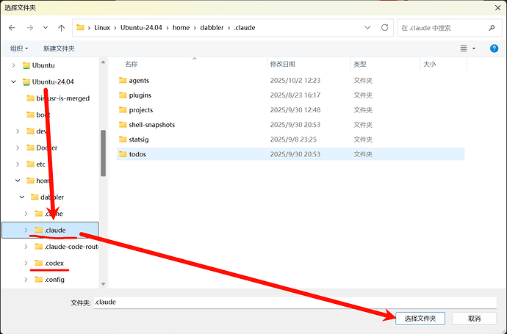The image size is (507, 334).
Task: Expand the .codex folder in tree
Action: [x=26, y=263]
